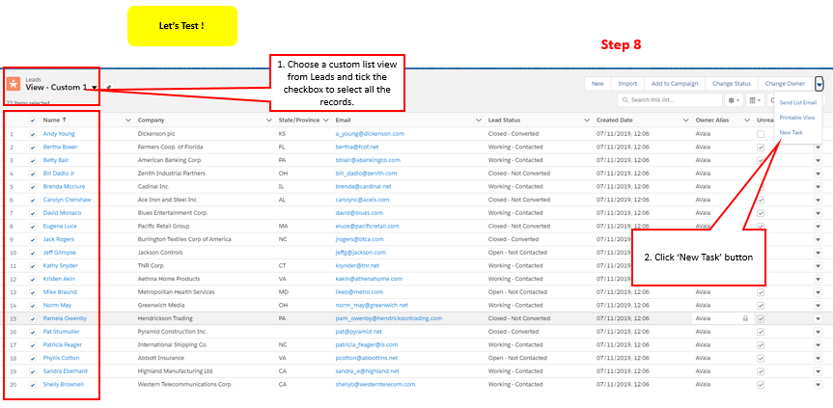Choose Printable View menu option
The image size is (833, 408).
click(796, 117)
